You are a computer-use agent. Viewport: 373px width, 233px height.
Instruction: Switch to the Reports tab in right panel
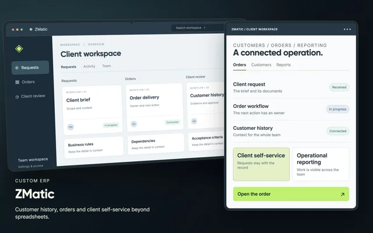[x=284, y=65]
